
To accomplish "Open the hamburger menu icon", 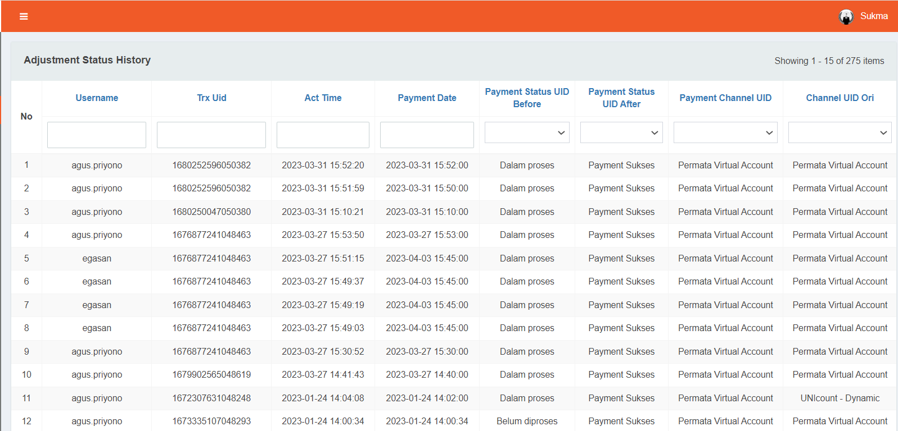I will [24, 16].
